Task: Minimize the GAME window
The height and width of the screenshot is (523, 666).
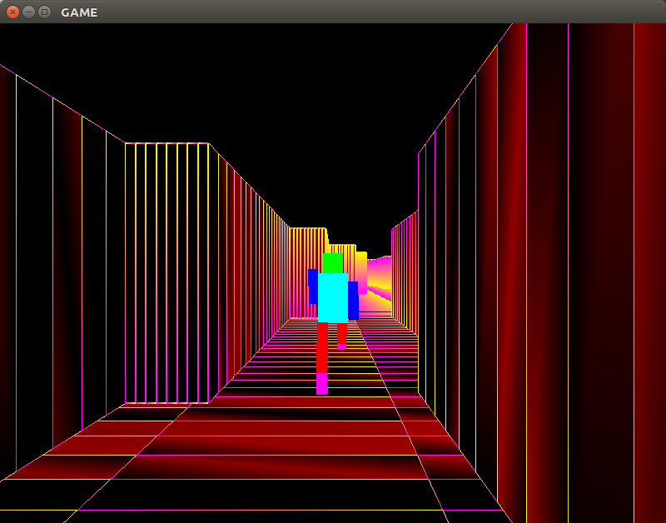Action: 28,12
